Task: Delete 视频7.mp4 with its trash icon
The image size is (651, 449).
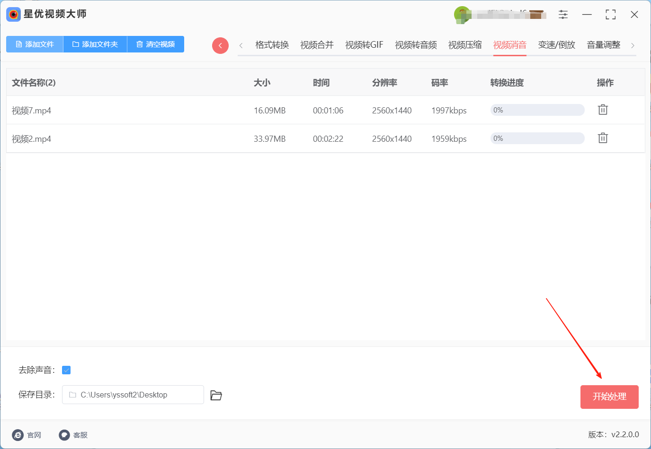Action: (603, 110)
